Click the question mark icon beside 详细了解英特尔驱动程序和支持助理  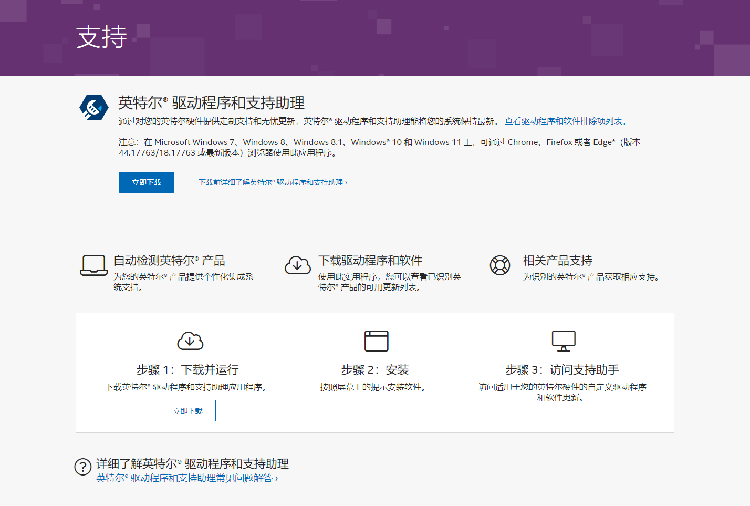(82, 464)
